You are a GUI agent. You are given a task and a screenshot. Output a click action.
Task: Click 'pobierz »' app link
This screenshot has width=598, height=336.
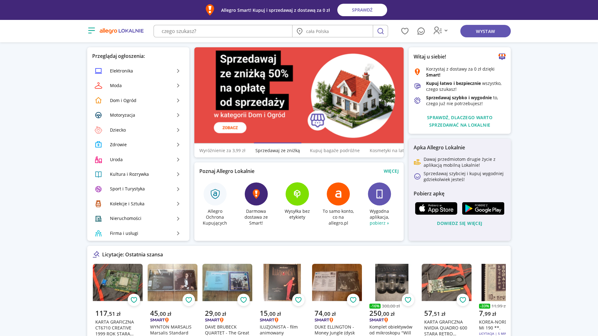coord(379,223)
